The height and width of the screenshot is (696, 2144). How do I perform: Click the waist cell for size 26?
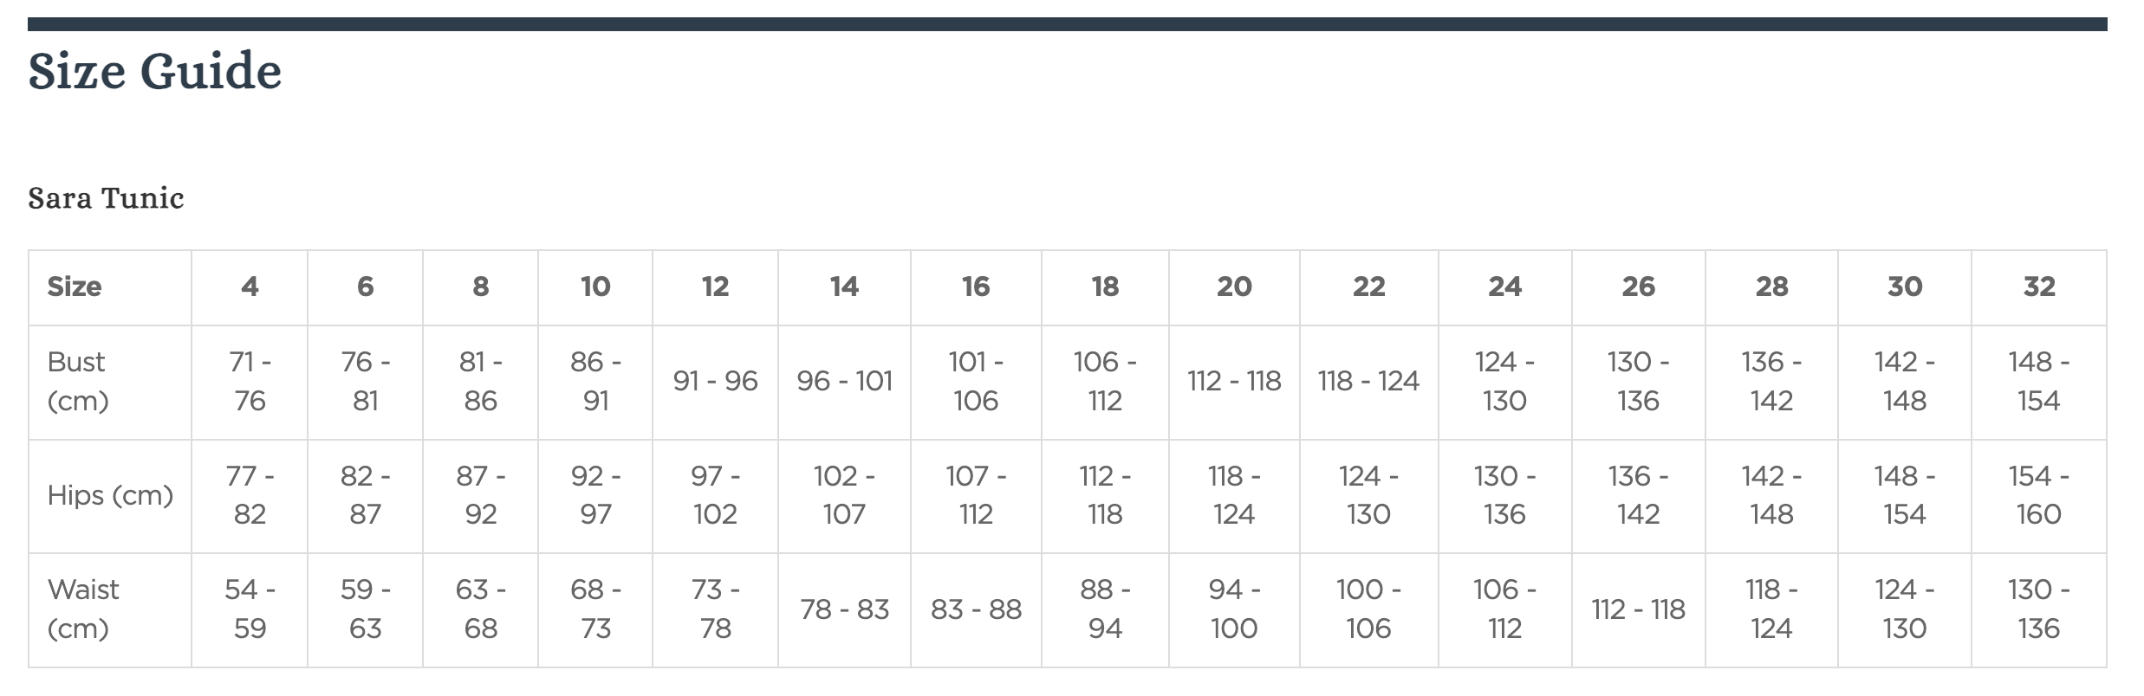click(1638, 609)
